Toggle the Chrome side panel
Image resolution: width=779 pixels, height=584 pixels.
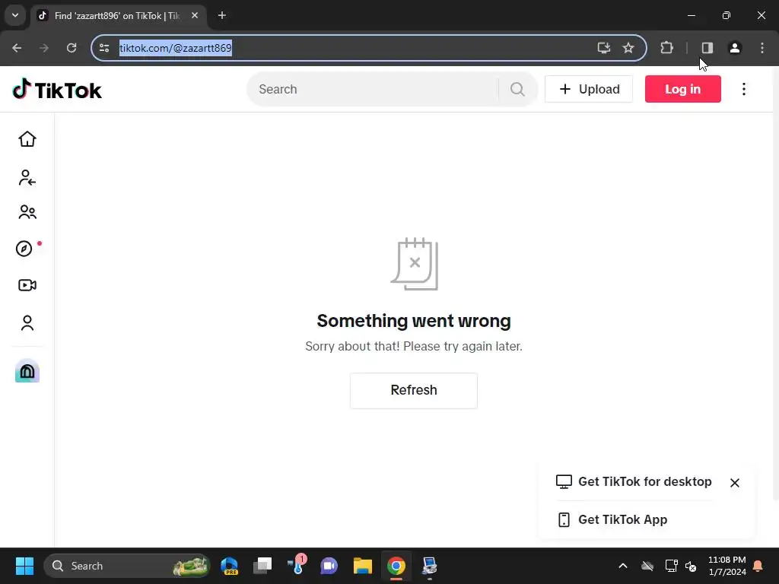click(x=707, y=48)
